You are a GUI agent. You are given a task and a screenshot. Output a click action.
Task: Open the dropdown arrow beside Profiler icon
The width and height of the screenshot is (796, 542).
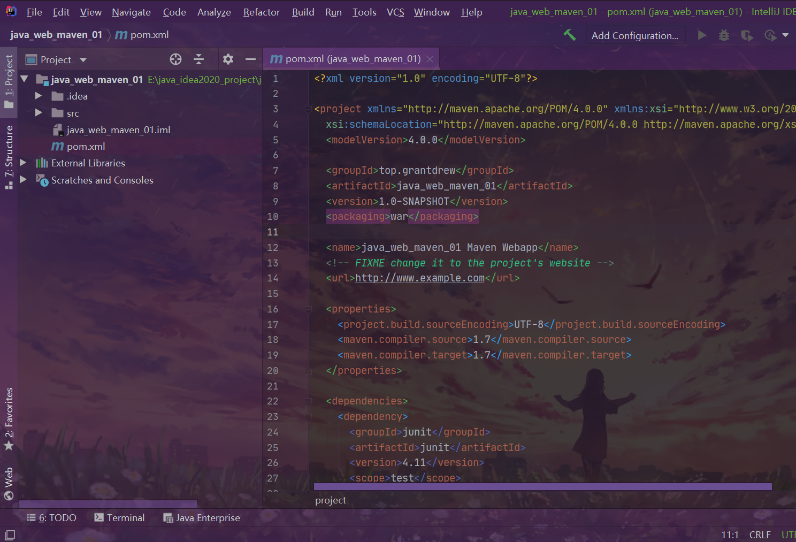click(785, 35)
